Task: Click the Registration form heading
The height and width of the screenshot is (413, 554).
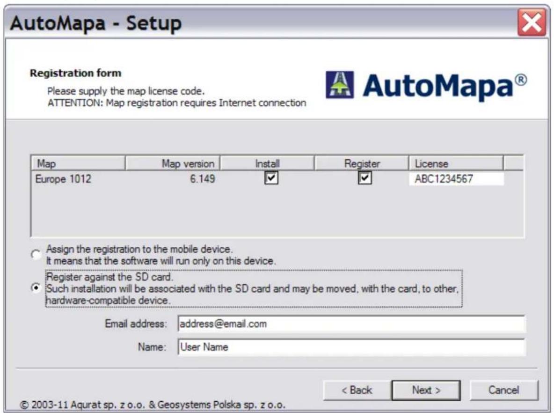Action: click(76, 73)
